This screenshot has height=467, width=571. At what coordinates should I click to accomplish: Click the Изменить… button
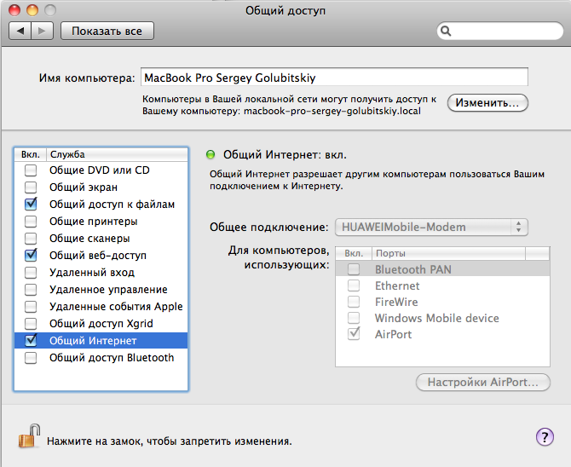(x=487, y=102)
